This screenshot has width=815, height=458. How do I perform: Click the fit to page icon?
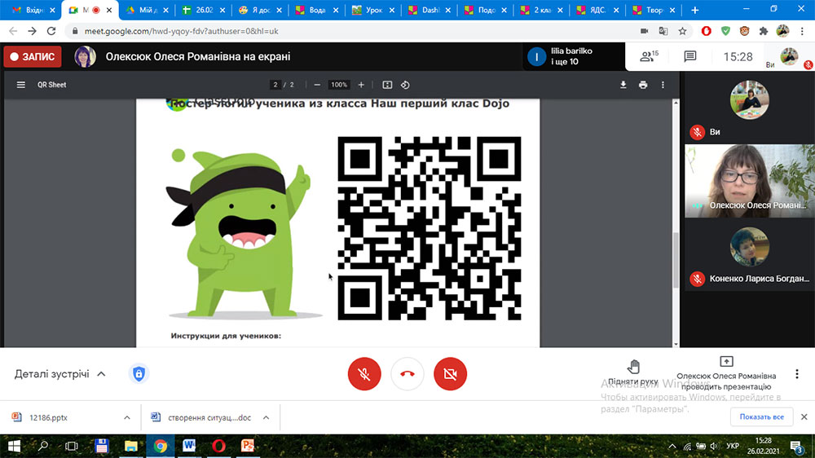click(387, 85)
